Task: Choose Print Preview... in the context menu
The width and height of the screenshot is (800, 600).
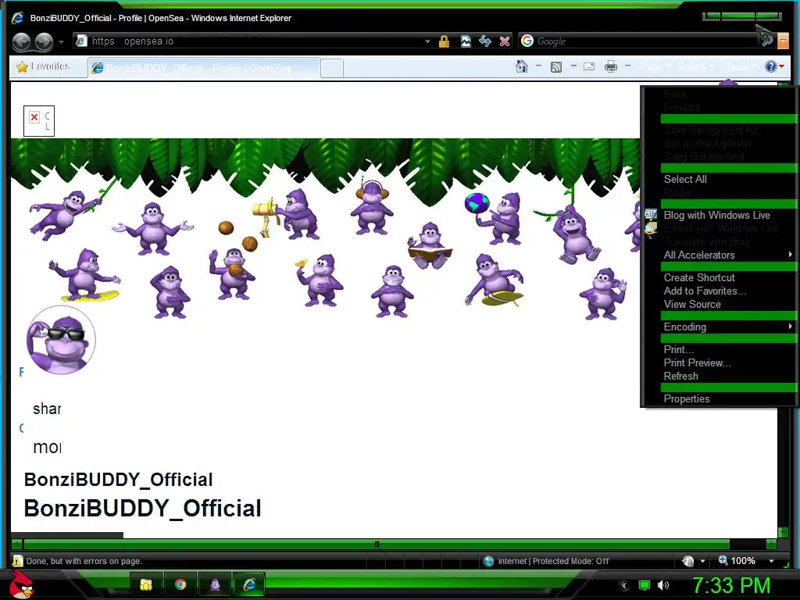Action: click(697, 362)
